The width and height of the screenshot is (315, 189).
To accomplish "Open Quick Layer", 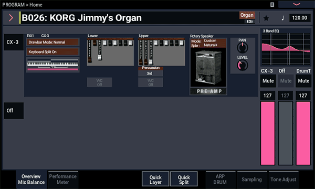I will (x=155, y=179).
